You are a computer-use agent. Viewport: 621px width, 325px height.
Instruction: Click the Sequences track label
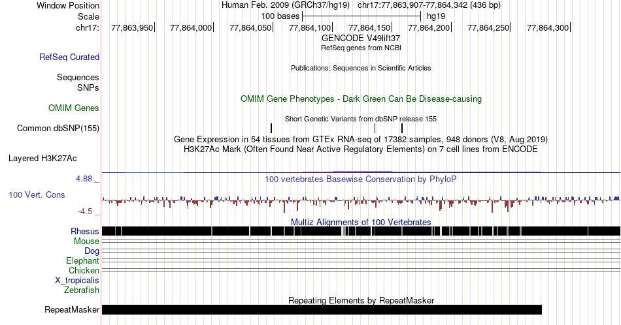coord(78,77)
